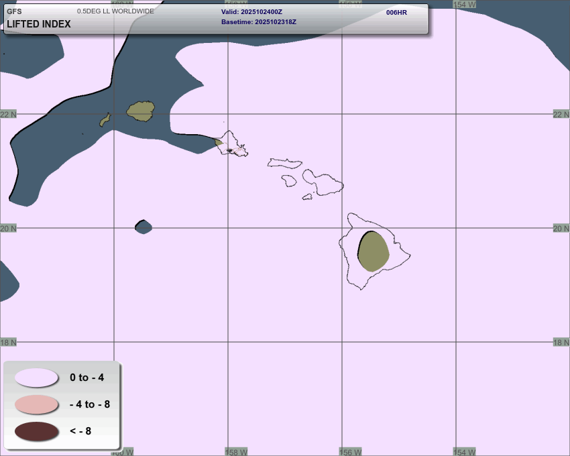The image size is (570, 456).
Task: Click the right 20 N latitude label
Action: pyautogui.click(x=561, y=228)
